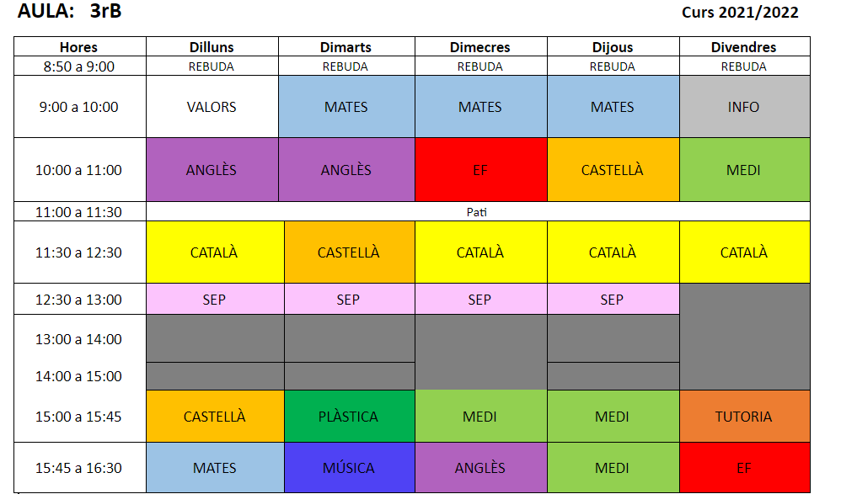
Task: Select the orange TUTORIA cell
Action: (x=744, y=417)
